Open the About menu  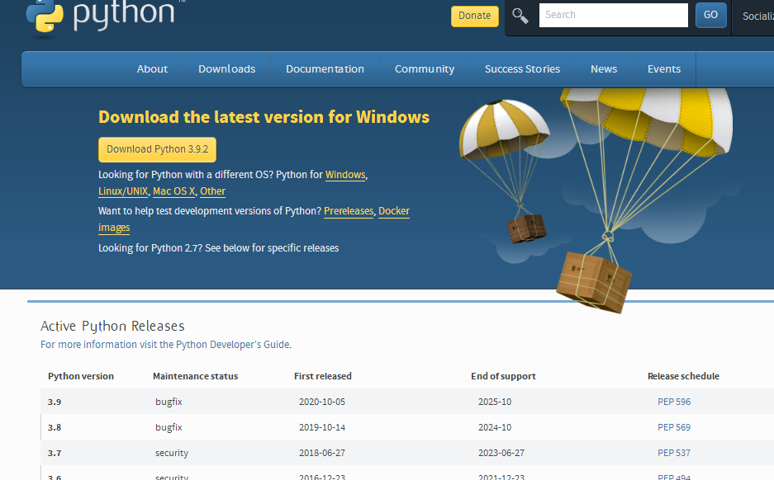(152, 69)
